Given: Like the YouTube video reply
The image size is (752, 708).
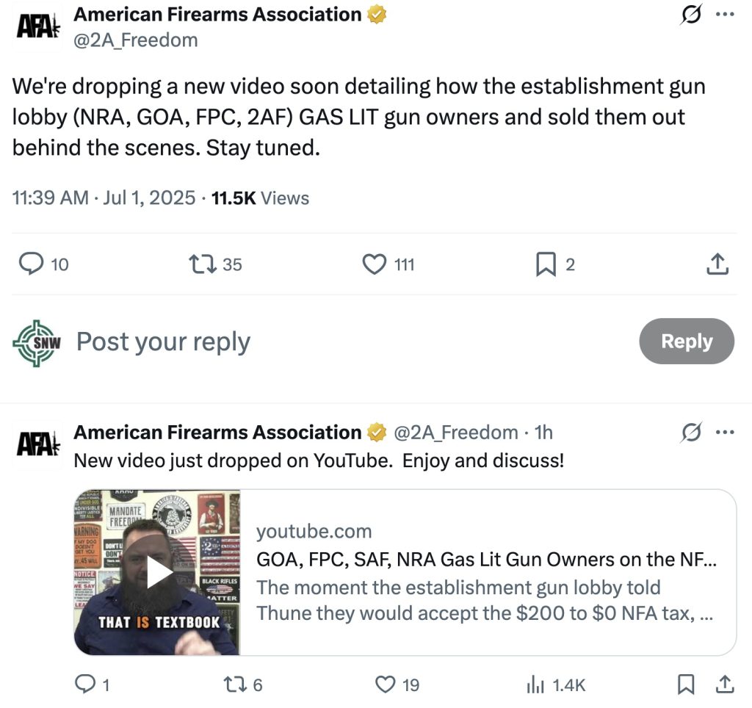Looking at the screenshot, I should click(x=385, y=684).
